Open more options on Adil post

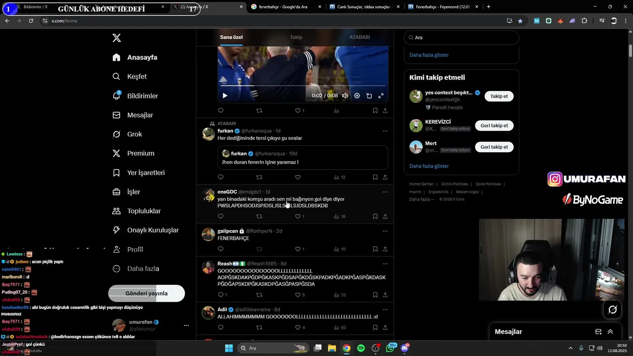pyautogui.click(x=385, y=310)
